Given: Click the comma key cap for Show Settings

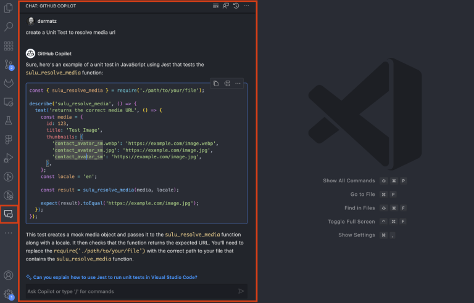Looking at the screenshot, I should point(393,235).
